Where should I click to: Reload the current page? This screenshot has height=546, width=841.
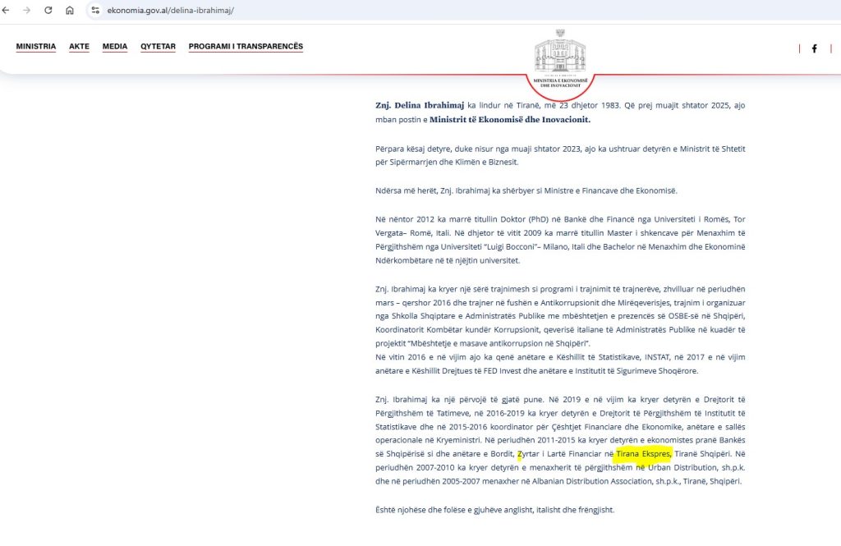coord(48,10)
